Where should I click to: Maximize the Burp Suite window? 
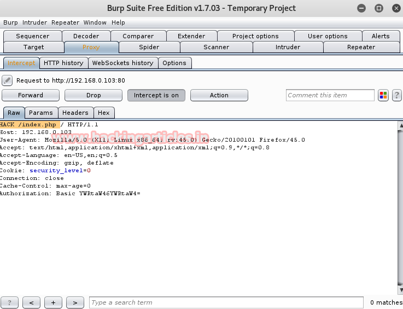pos(379,8)
